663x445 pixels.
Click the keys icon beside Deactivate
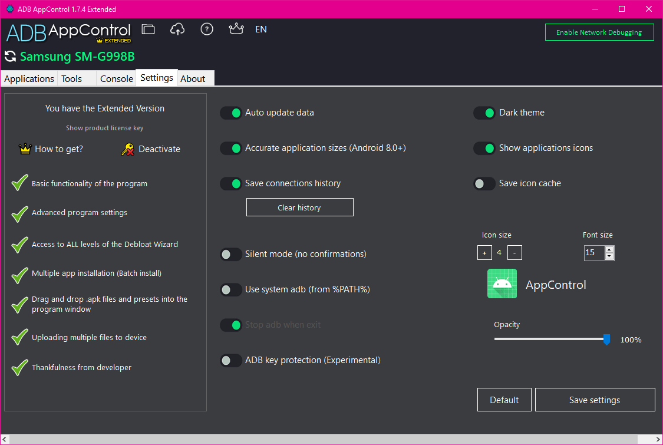coord(127,149)
